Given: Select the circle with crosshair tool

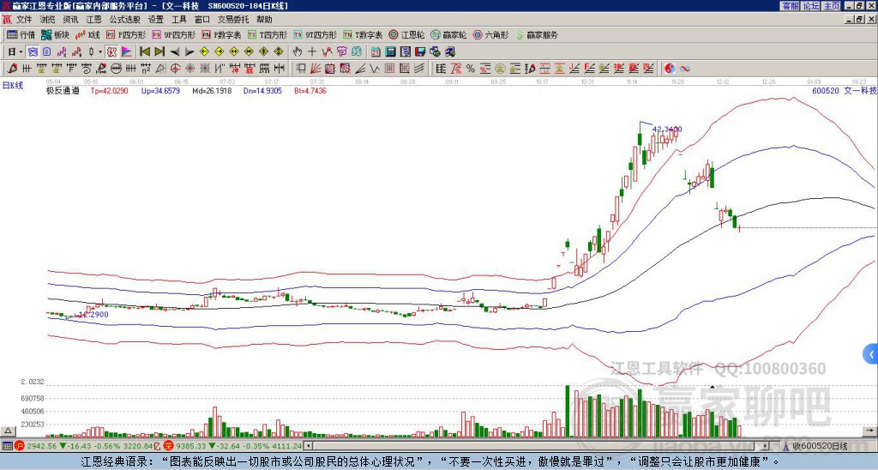Looking at the screenshot, I should coord(175,69).
